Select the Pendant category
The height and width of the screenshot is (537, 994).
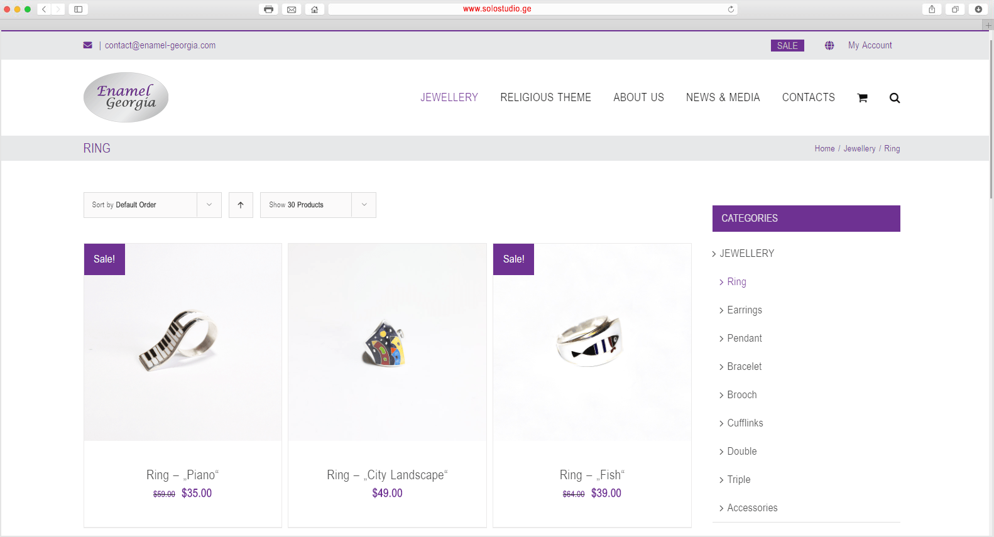point(745,338)
